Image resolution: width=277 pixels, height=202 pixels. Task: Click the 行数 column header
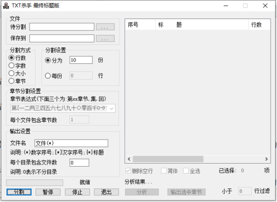click(x=259, y=24)
